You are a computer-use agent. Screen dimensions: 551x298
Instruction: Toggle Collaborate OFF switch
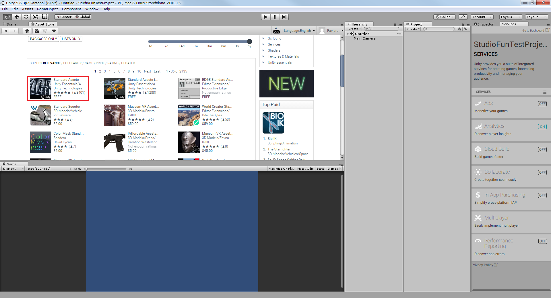click(x=542, y=172)
